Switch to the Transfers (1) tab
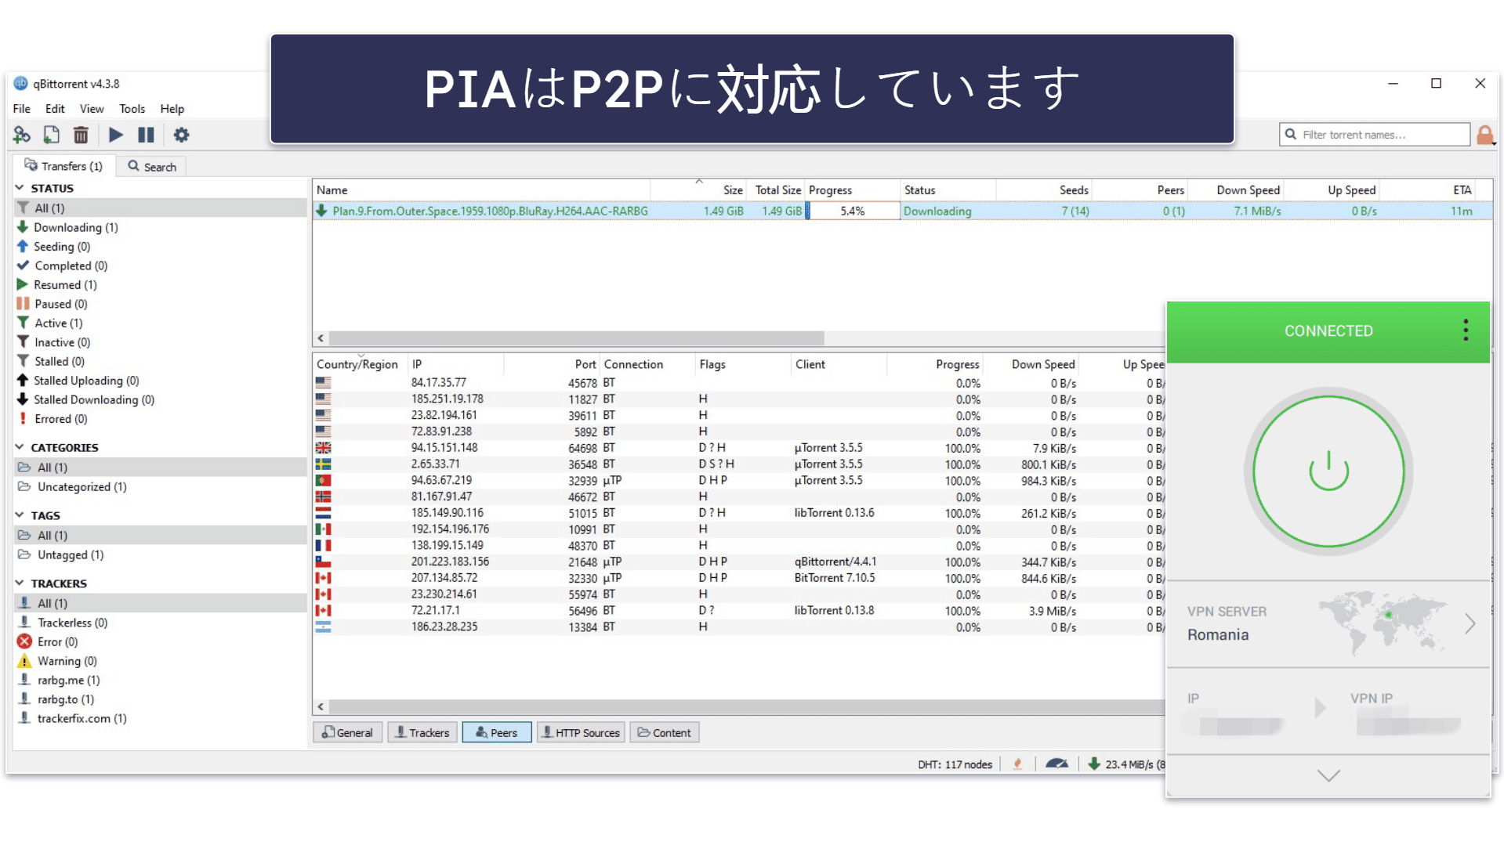Screen dimensions: 1504x845 [63, 166]
